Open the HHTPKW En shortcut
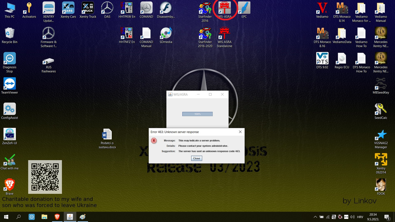Image resolution: width=395 pixels, height=222 pixels. [127, 10]
